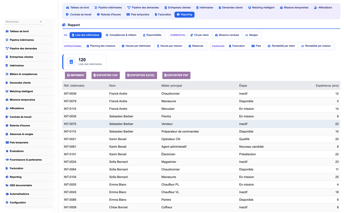Go to Matching intelligent top tab
This screenshot has width=344, height=213.
261,7
